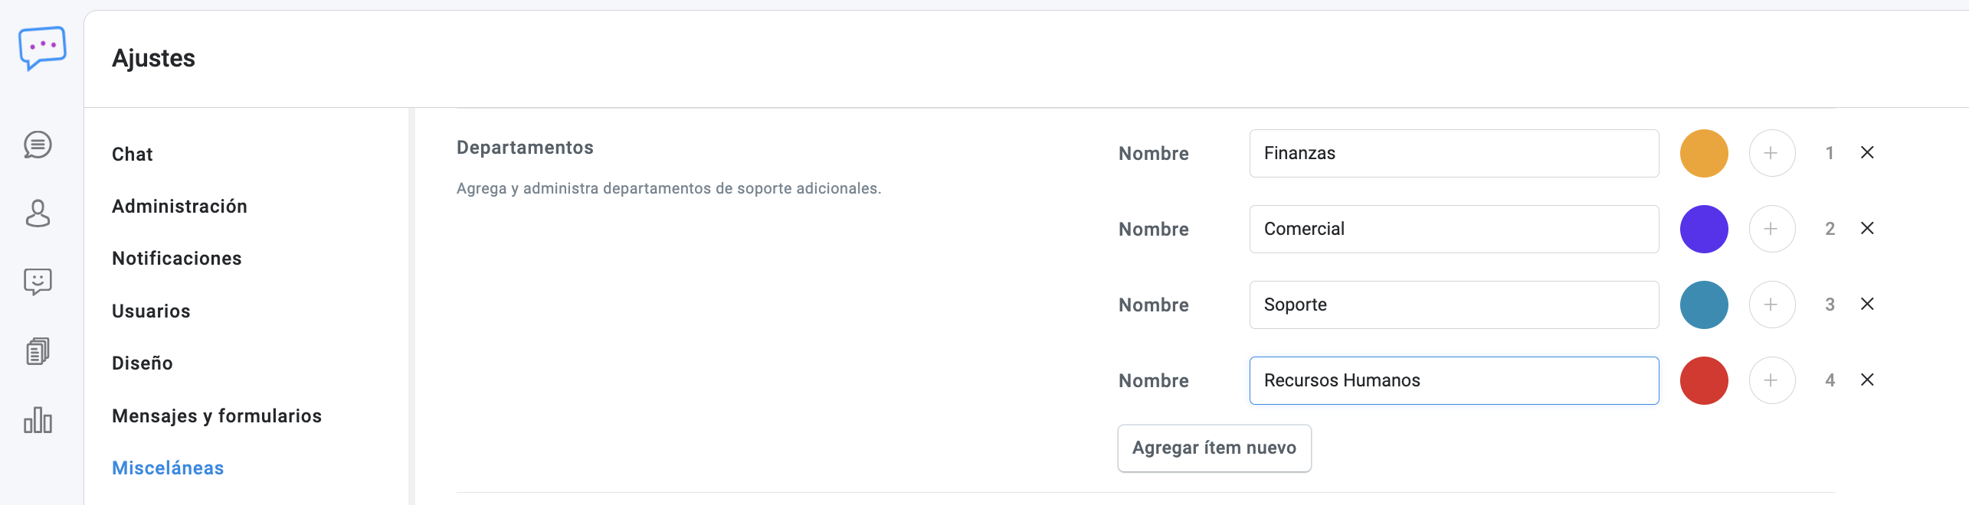The width and height of the screenshot is (1969, 505).
Task: Click the plus icon beside Soporte
Action: click(1771, 305)
